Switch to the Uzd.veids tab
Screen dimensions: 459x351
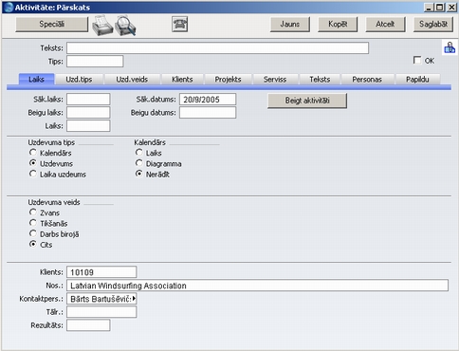coord(132,80)
